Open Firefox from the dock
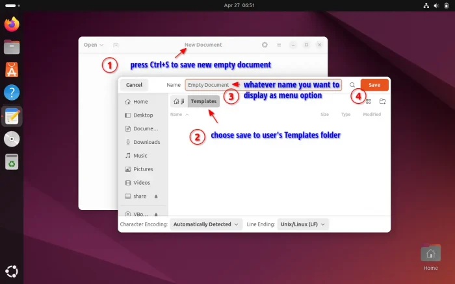The height and width of the screenshot is (284, 455). click(x=12, y=25)
